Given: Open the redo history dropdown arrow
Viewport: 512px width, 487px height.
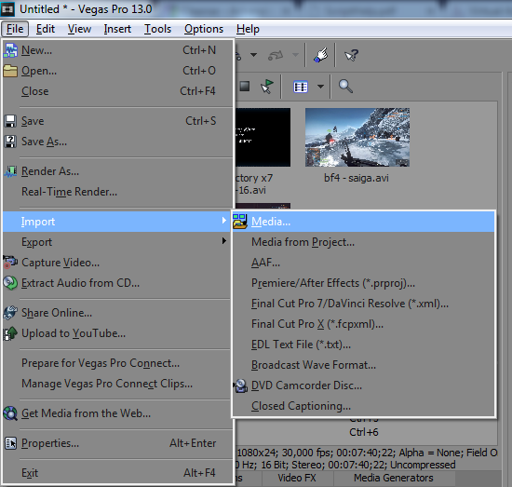Looking at the screenshot, I should click(295, 55).
